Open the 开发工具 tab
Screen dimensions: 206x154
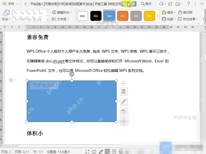point(101,4)
